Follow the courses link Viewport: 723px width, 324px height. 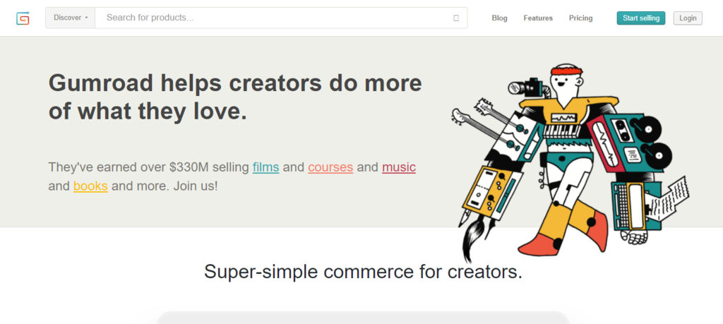click(x=330, y=167)
